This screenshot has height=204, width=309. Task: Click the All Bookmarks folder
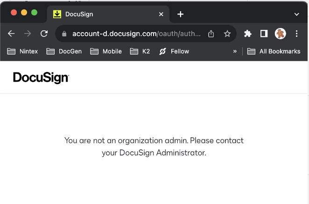[x=274, y=51]
